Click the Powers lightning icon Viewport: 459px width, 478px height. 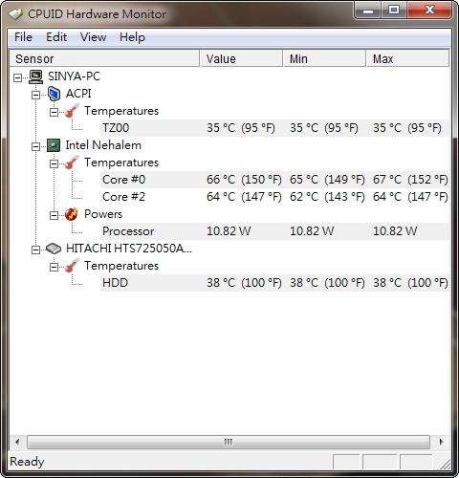pos(72,214)
